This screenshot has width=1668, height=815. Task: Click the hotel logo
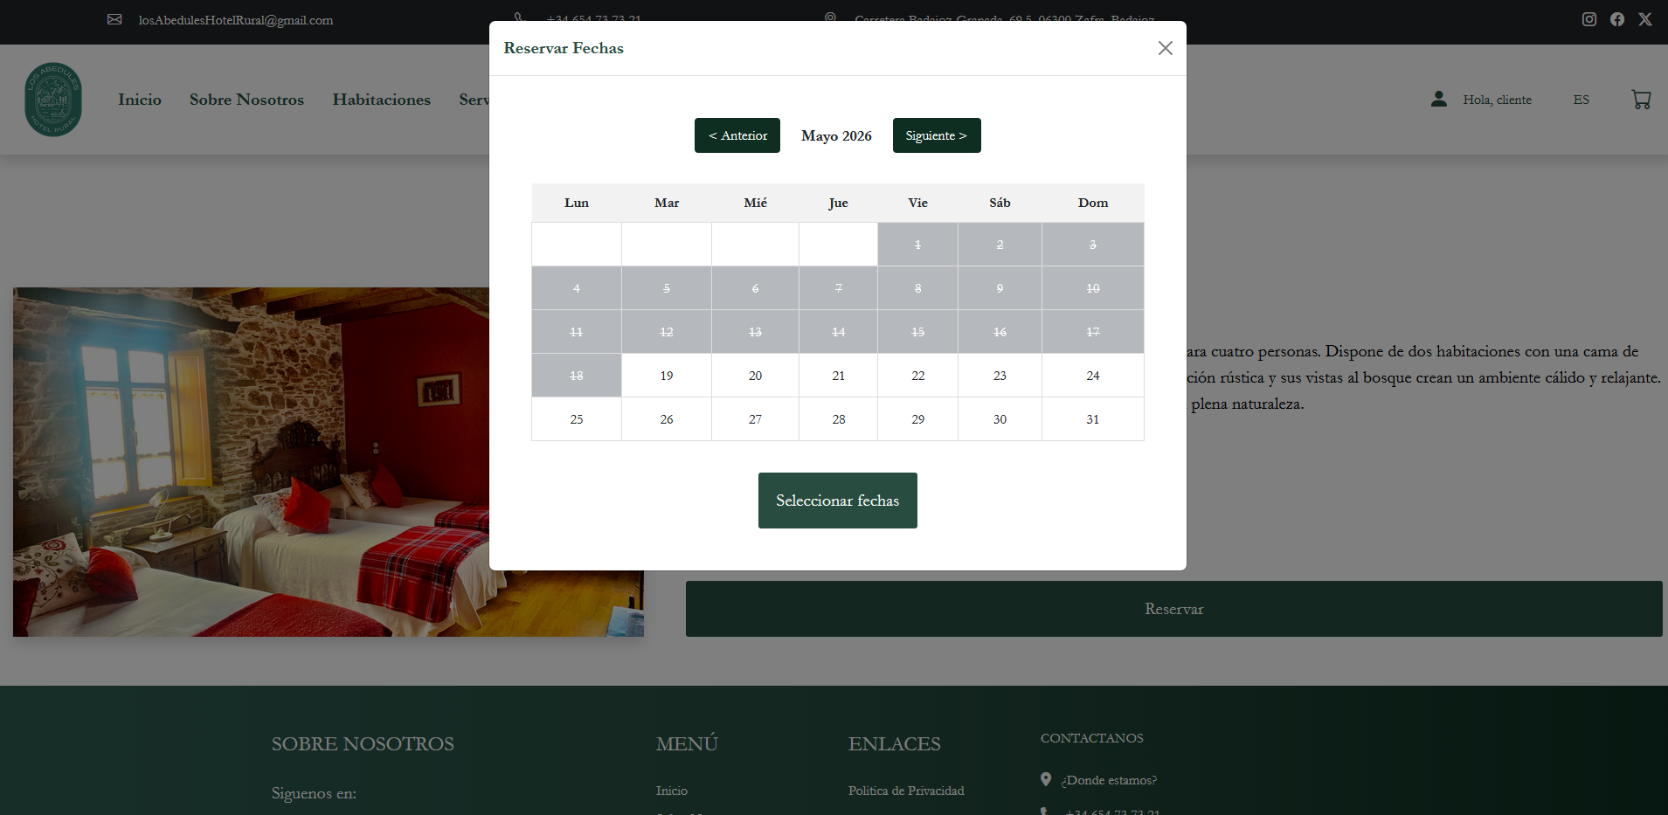(53, 100)
